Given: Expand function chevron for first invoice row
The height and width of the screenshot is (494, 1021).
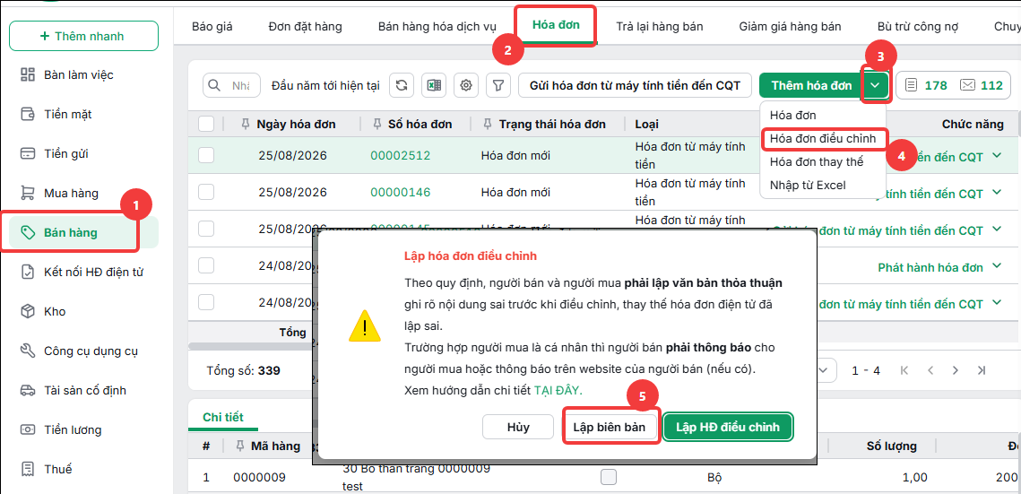Looking at the screenshot, I should (996, 156).
